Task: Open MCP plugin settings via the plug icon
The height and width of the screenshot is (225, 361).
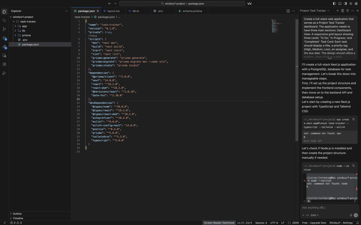Action: [348, 11]
